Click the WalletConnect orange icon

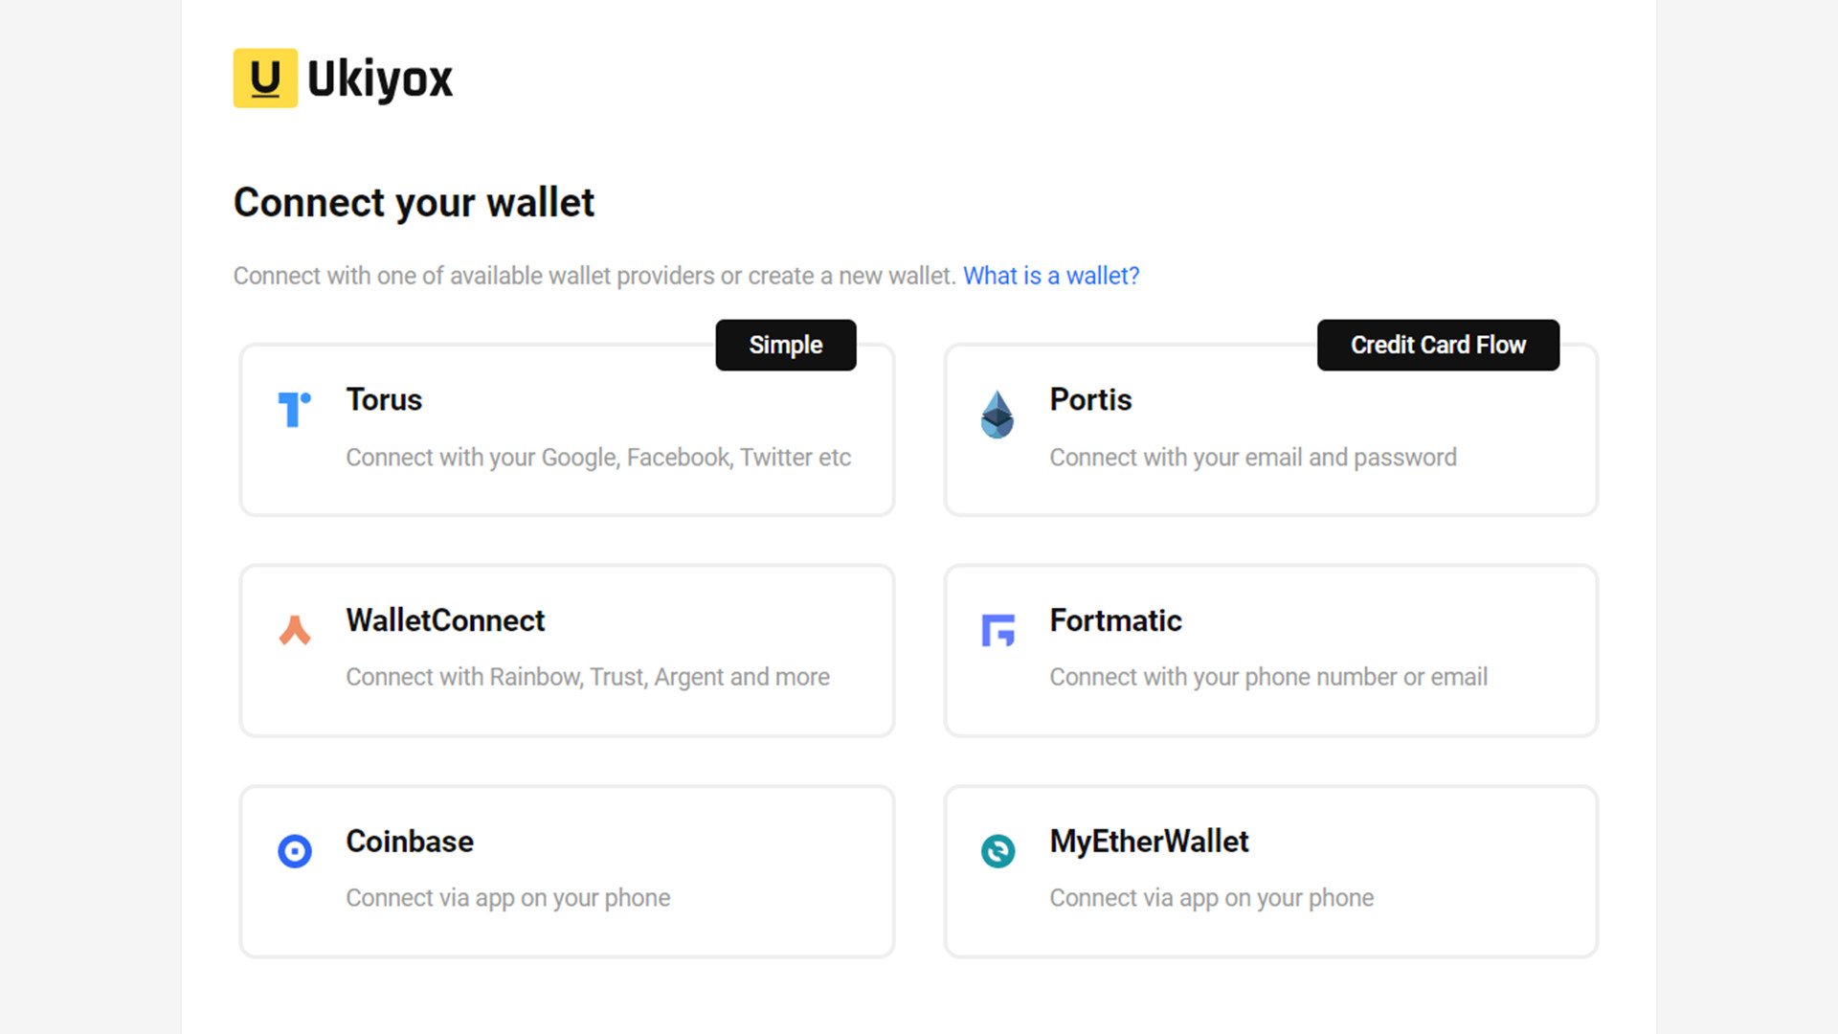[295, 630]
